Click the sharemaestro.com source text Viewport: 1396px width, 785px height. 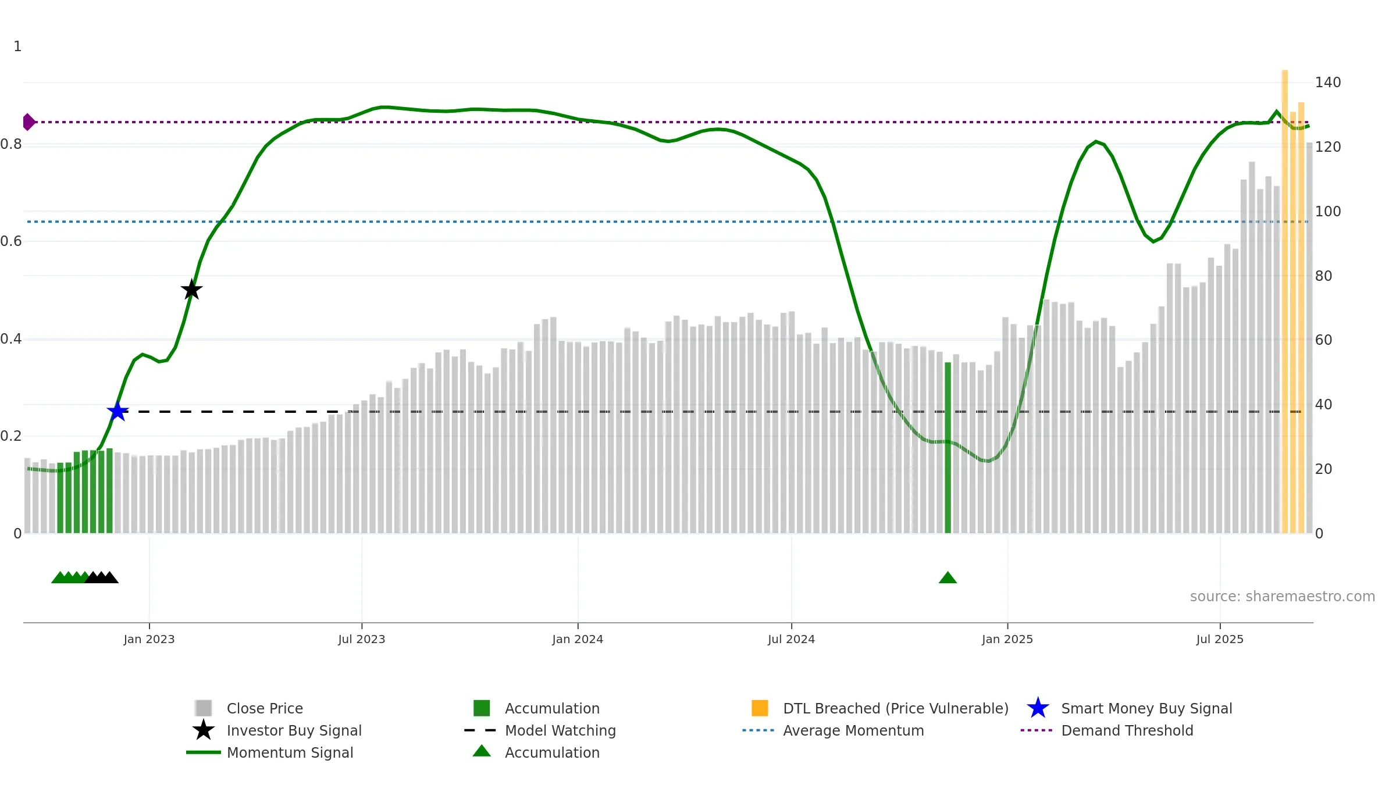pyautogui.click(x=1282, y=597)
